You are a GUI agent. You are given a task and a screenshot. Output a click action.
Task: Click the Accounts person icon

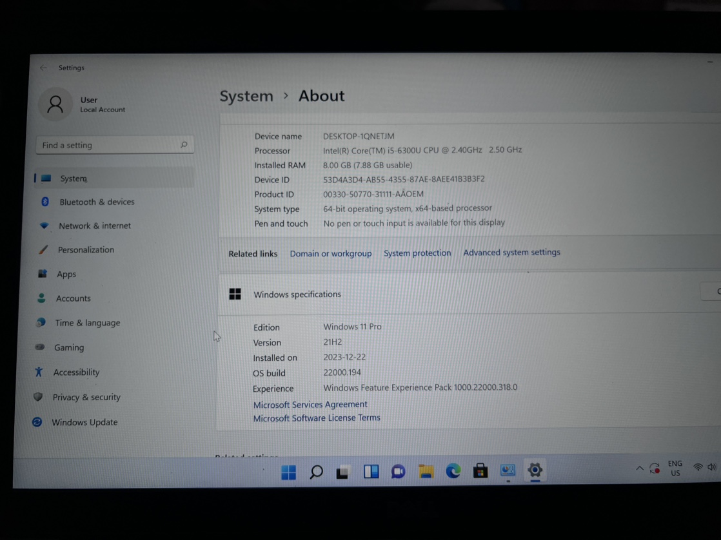click(x=41, y=298)
